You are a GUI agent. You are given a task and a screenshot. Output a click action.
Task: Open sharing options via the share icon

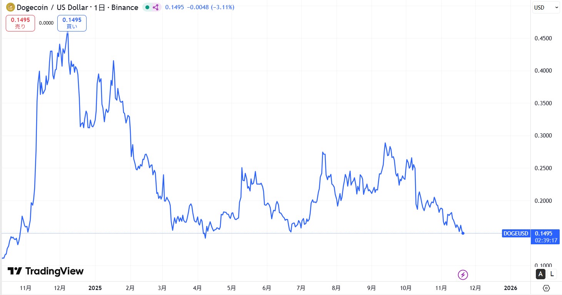point(156,7)
